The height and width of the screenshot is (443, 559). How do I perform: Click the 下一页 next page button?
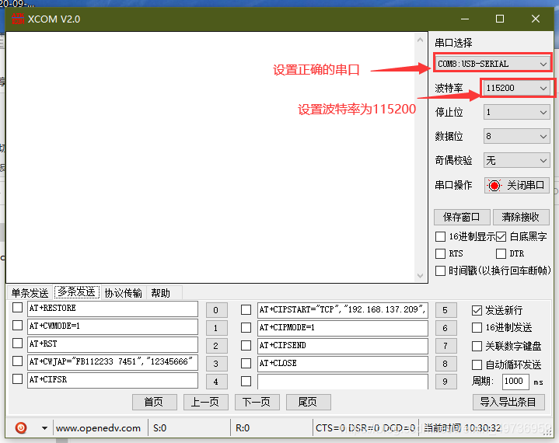pyautogui.click(x=257, y=402)
